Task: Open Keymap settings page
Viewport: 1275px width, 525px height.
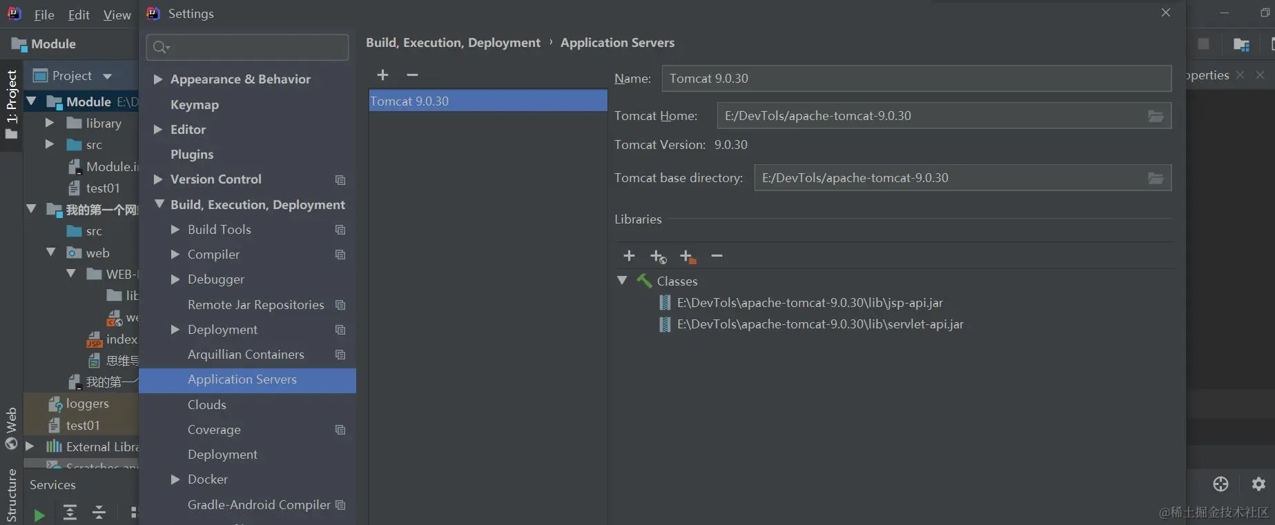Action: point(195,105)
